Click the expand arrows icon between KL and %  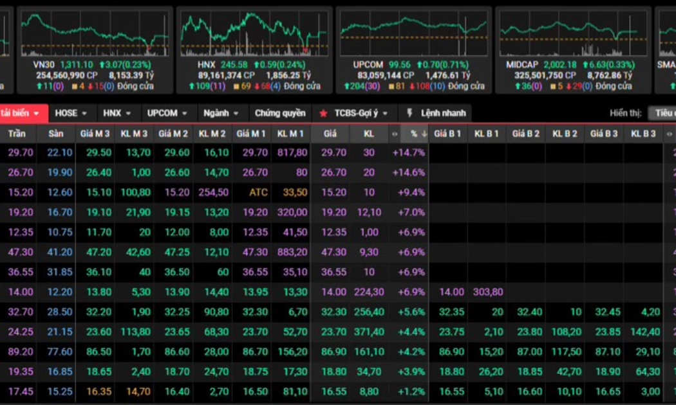point(395,134)
